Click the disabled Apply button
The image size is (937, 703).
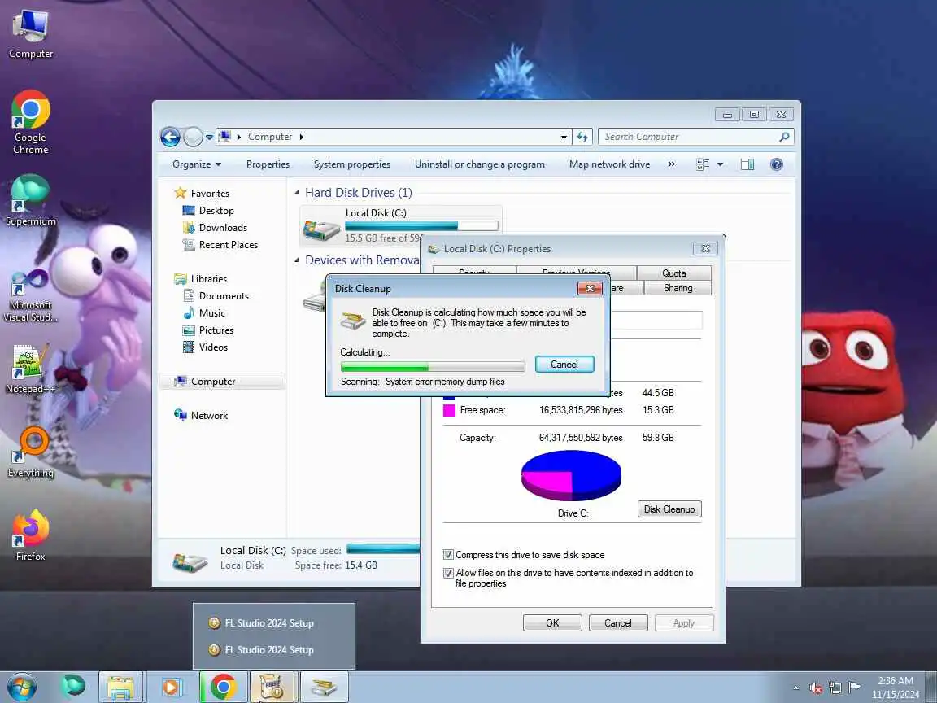[x=683, y=623]
